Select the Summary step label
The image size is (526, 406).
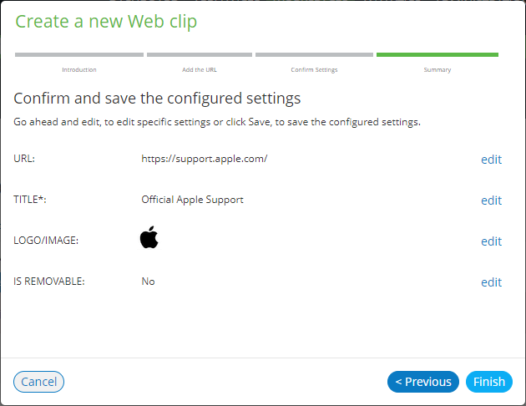[437, 70]
